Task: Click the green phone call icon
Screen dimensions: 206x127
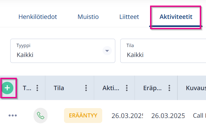Action: [x=41, y=116]
